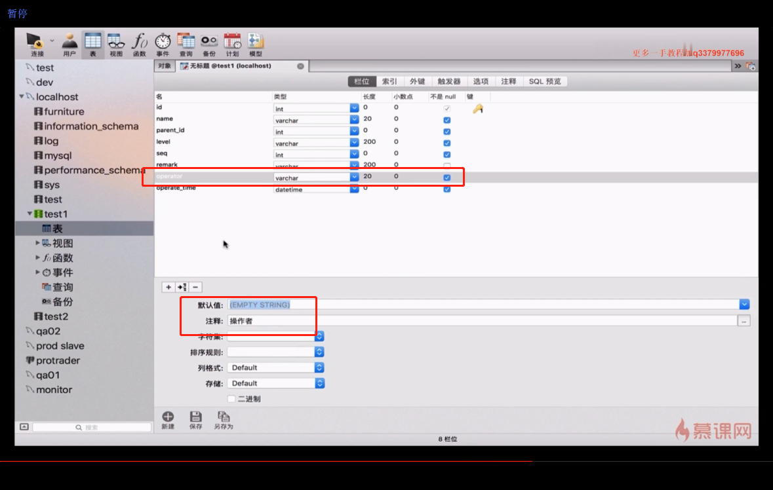Open type dropdown for level field
Screen dimensions: 773x490
(354, 143)
